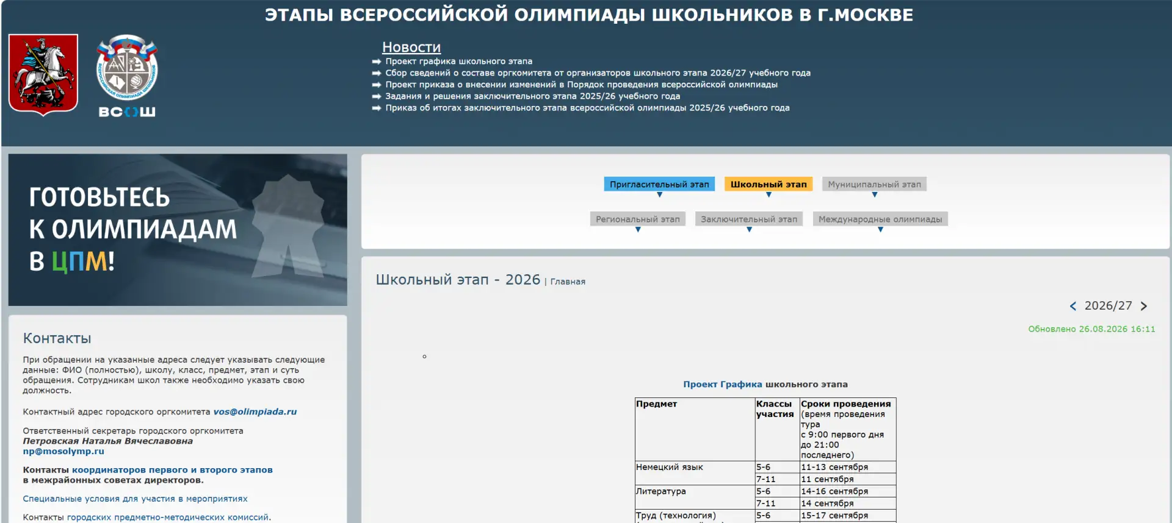Open the Заключительный этап tab
The width and height of the screenshot is (1172, 523).
(x=749, y=219)
